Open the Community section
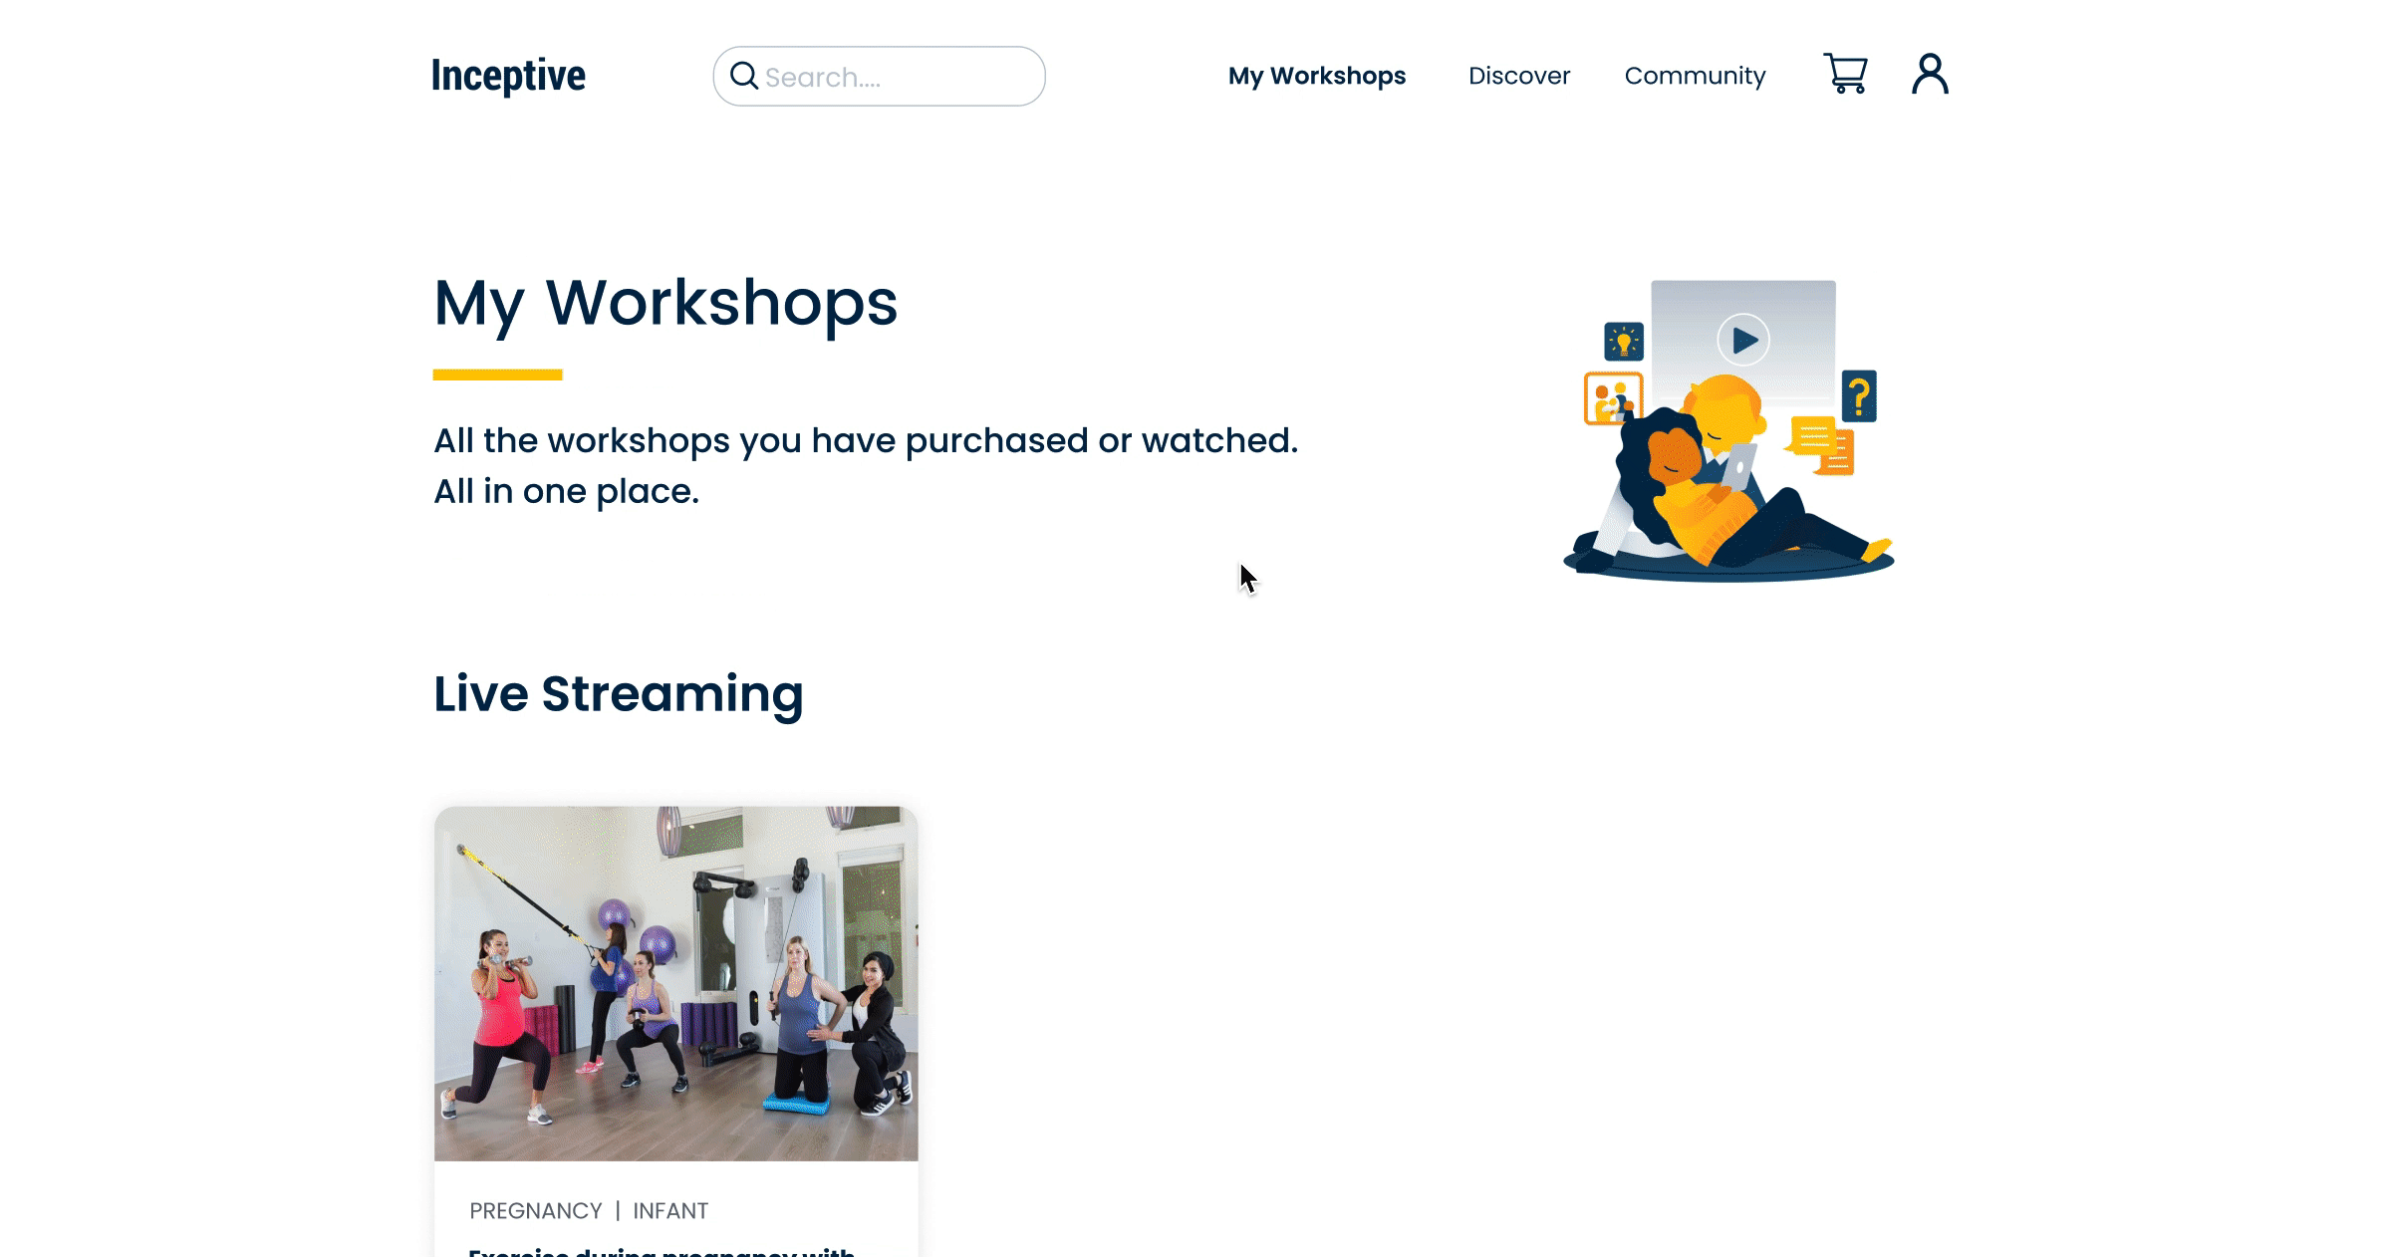Screen dimensions: 2389x1257 click(1694, 76)
